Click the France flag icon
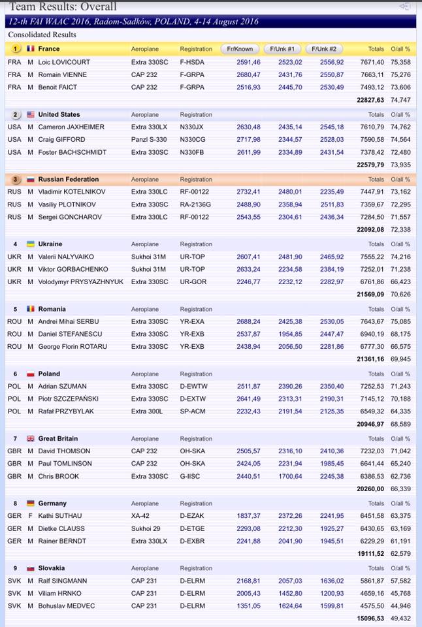422x627 pixels. 30,49
